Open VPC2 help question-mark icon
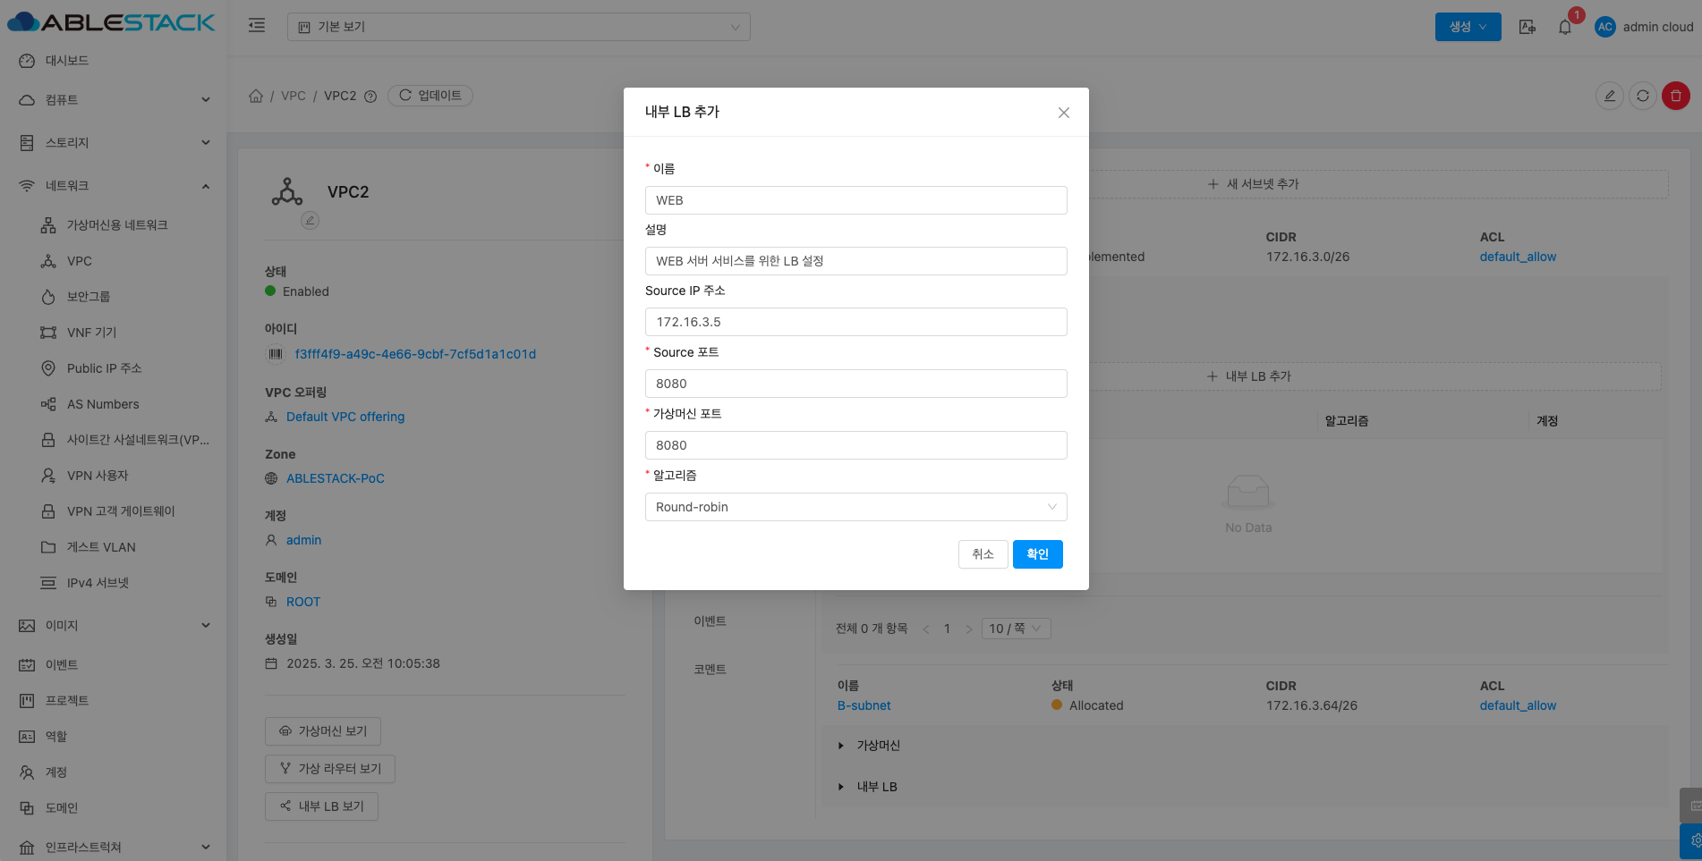The image size is (1702, 861). [x=370, y=97]
